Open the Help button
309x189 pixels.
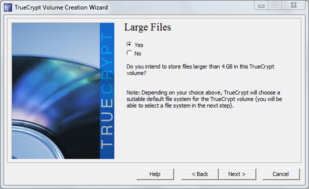point(155,174)
